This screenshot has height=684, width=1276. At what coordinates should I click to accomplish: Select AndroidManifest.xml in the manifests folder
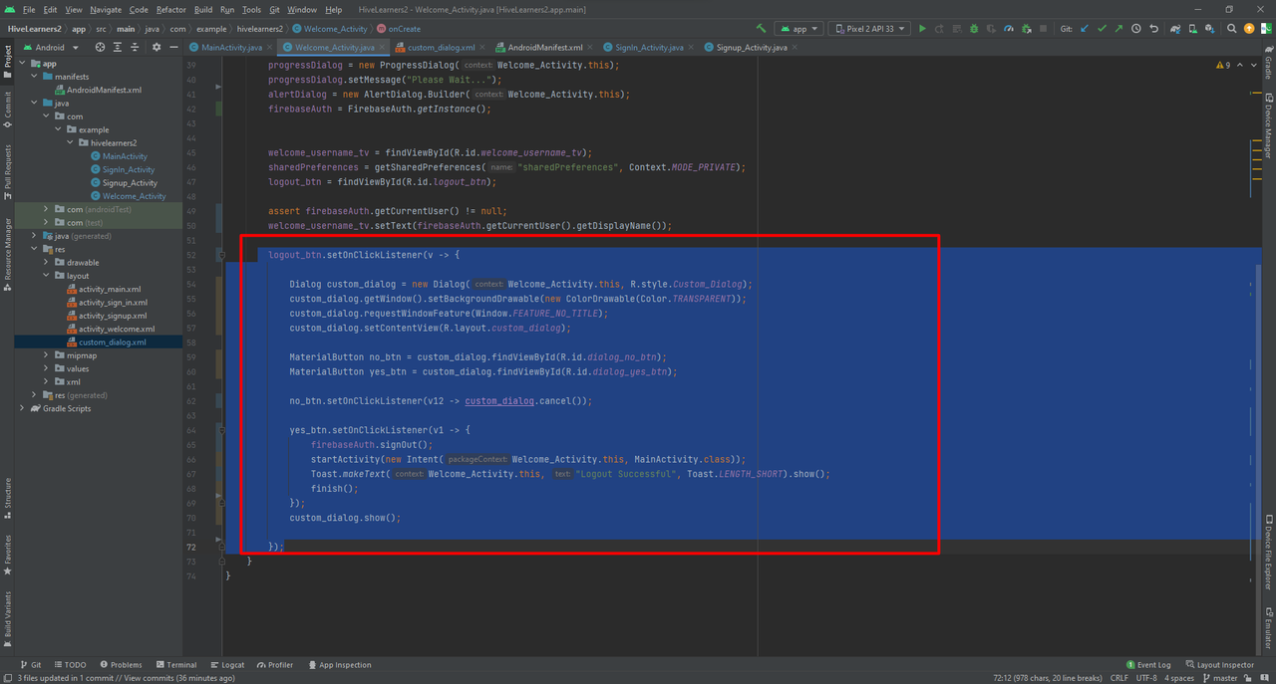[x=104, y=90]
